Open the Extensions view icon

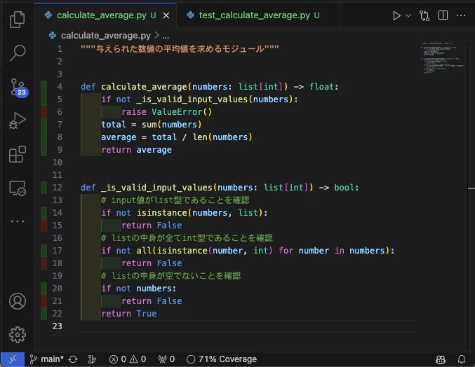coord(18,154)
